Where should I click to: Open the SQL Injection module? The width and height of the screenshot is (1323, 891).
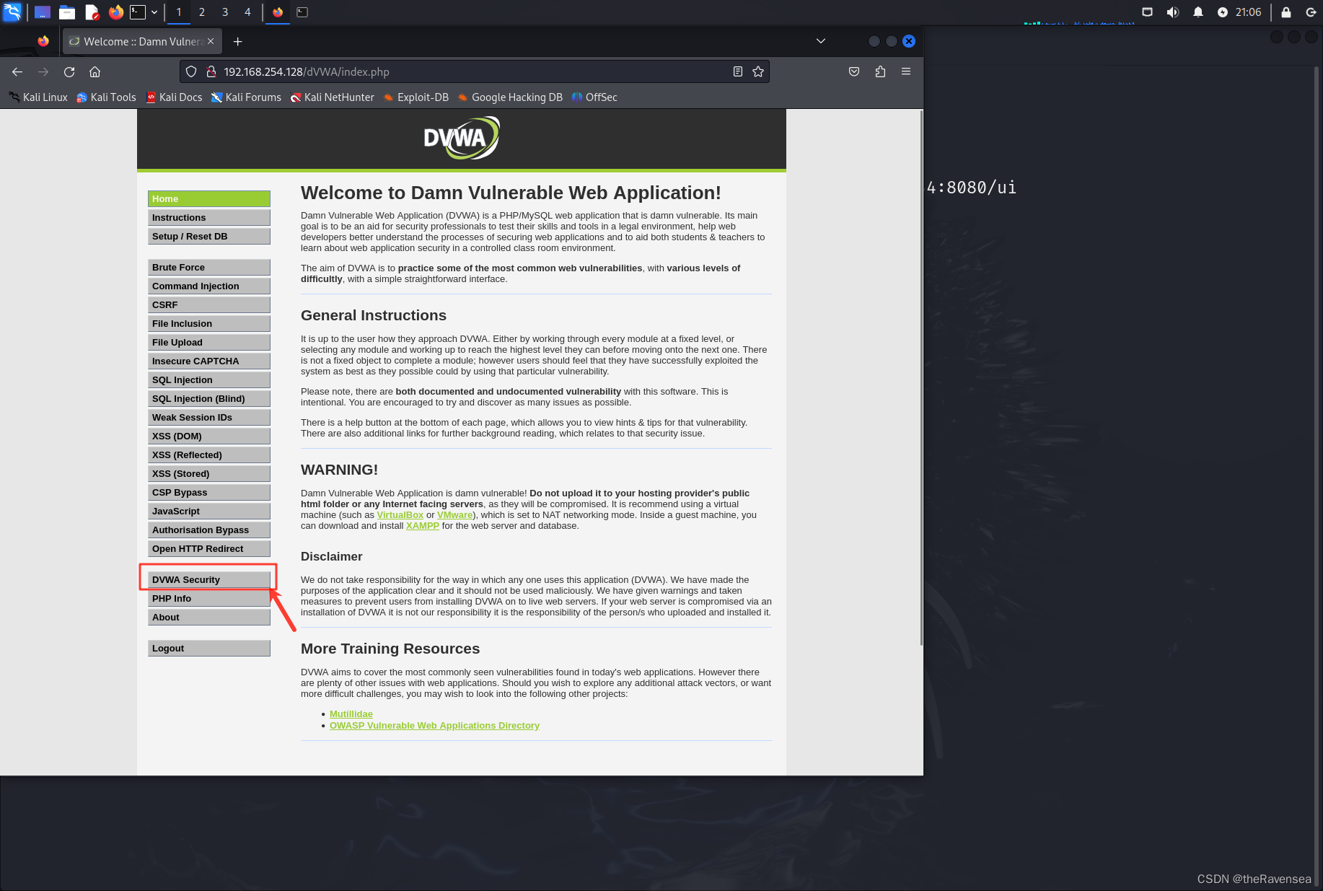[x=209, y=380]
